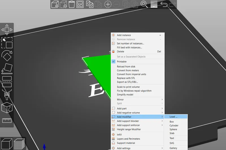226x150 pixels.
Task: Select the Scale gizmo tool
Action: coord(7,43)
